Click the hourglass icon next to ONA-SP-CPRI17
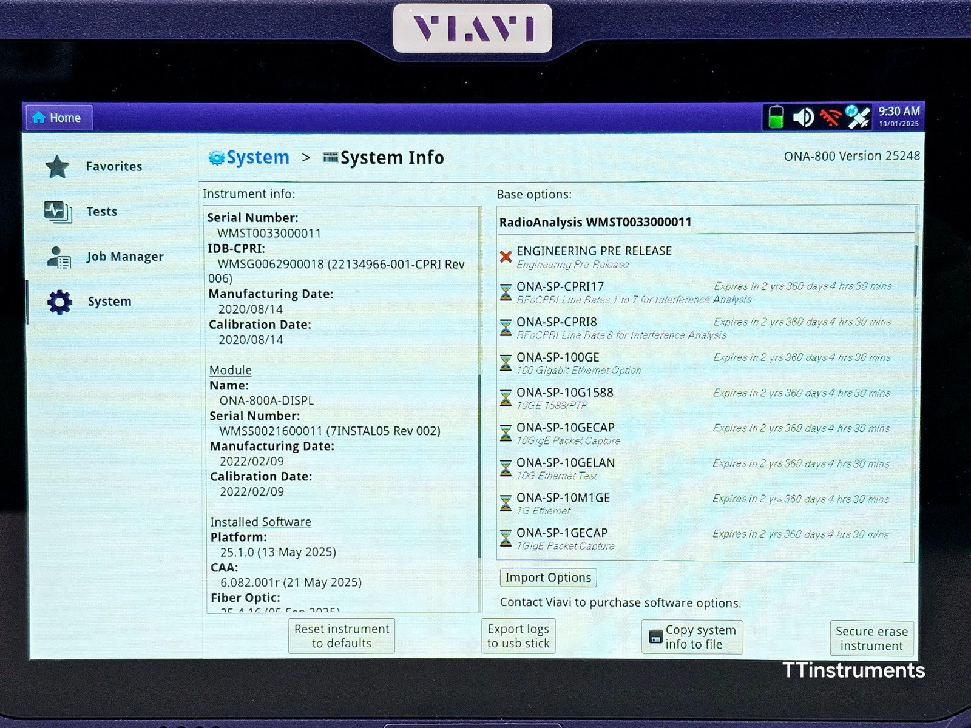Image resolution: width=971 pixels, height=728 pixels. point(506,291)
